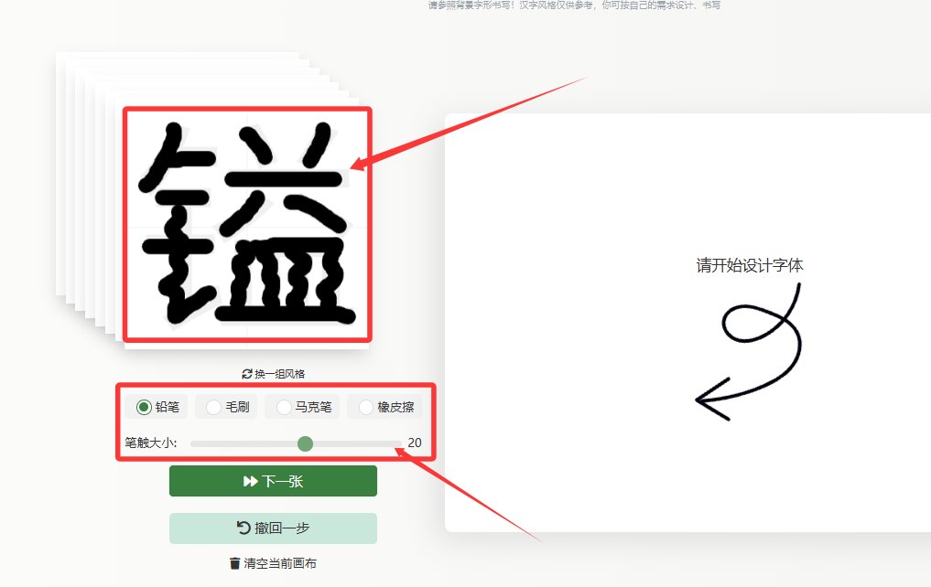Image resolution: width=931 pixels, height=587 pixels.
Task: Click the undo arrow icon in 撤回一步
Action: tap(244, 528)
